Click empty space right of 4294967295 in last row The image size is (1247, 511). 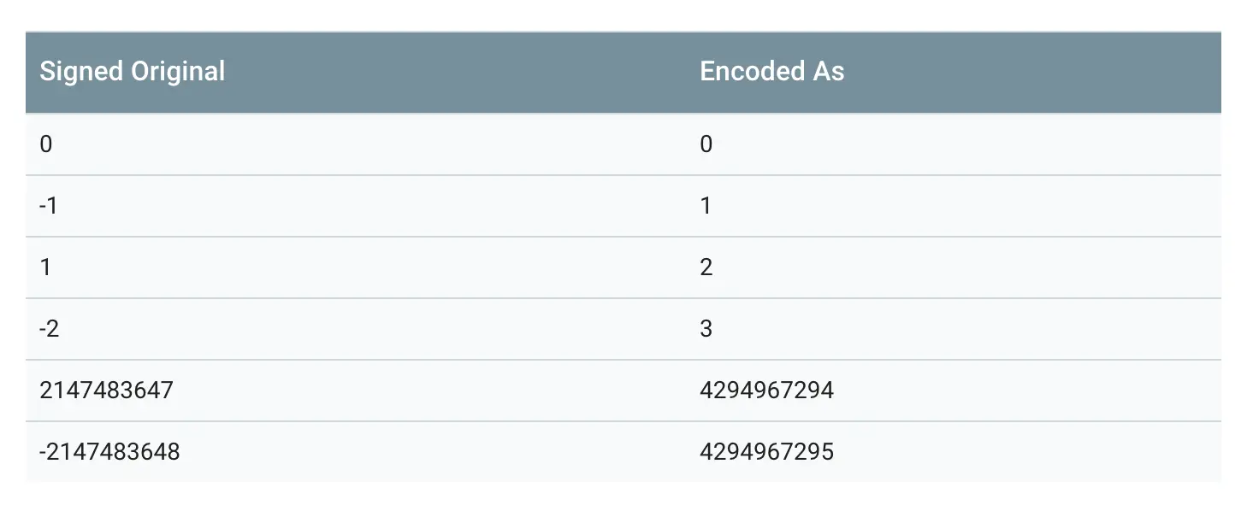[x=1026, y=451]
